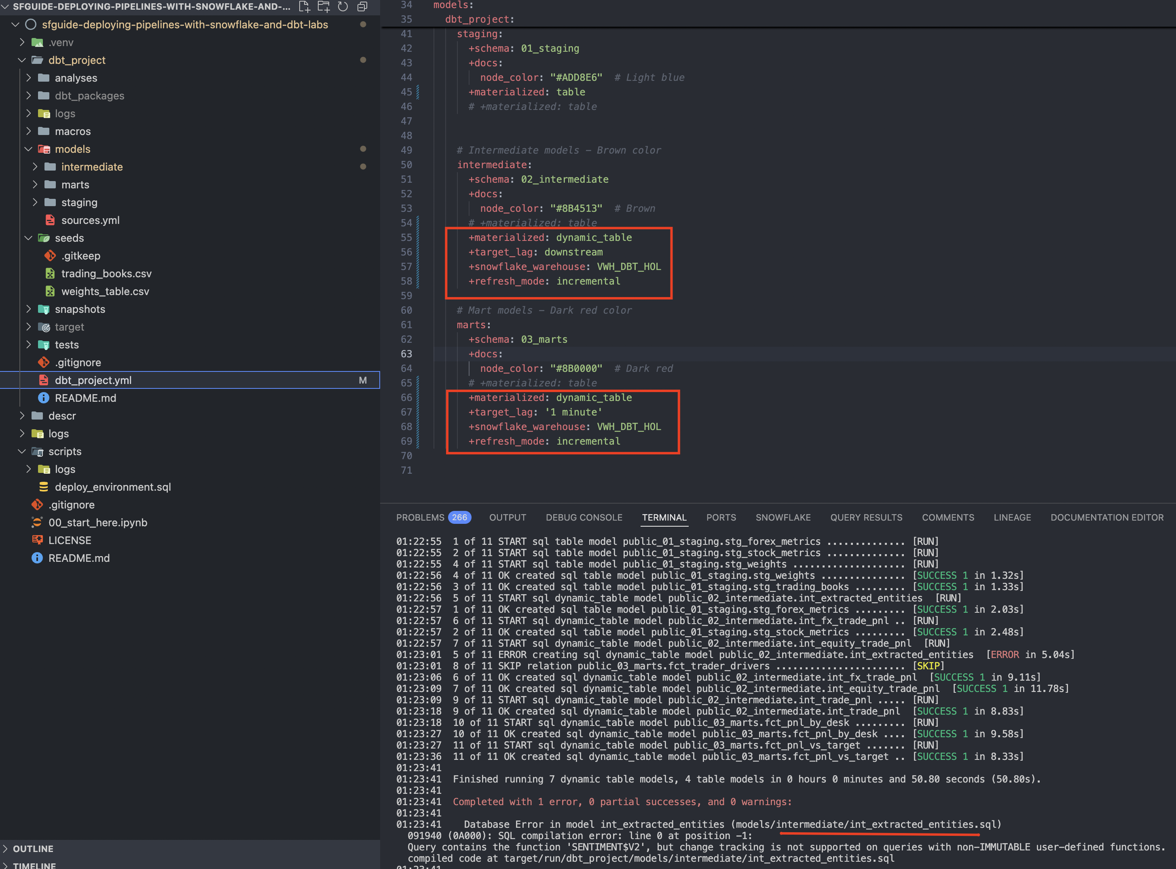The height and width of the screenshot is (869, 1176).
Task: Expand the OUTLINE section
Action: (33, 848)
